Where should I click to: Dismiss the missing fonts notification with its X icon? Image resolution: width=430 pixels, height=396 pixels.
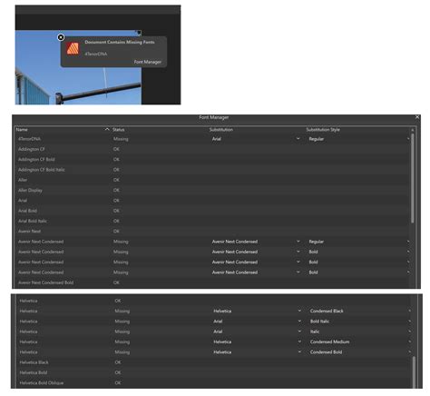[61, 37]
